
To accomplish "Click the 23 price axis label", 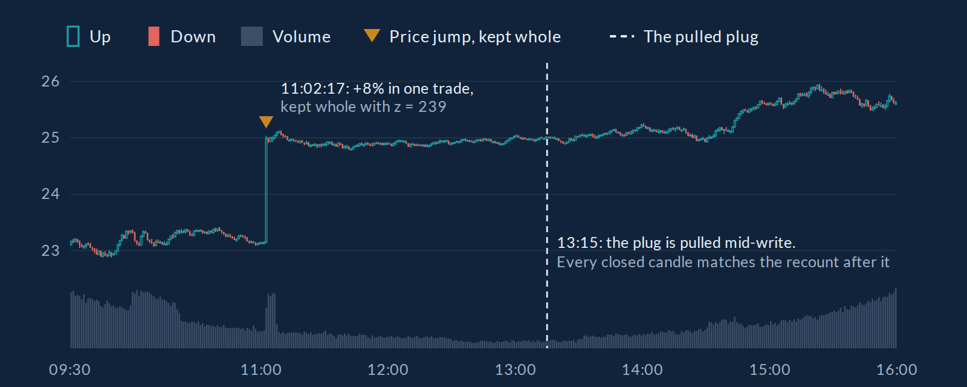I will (50, 250).
